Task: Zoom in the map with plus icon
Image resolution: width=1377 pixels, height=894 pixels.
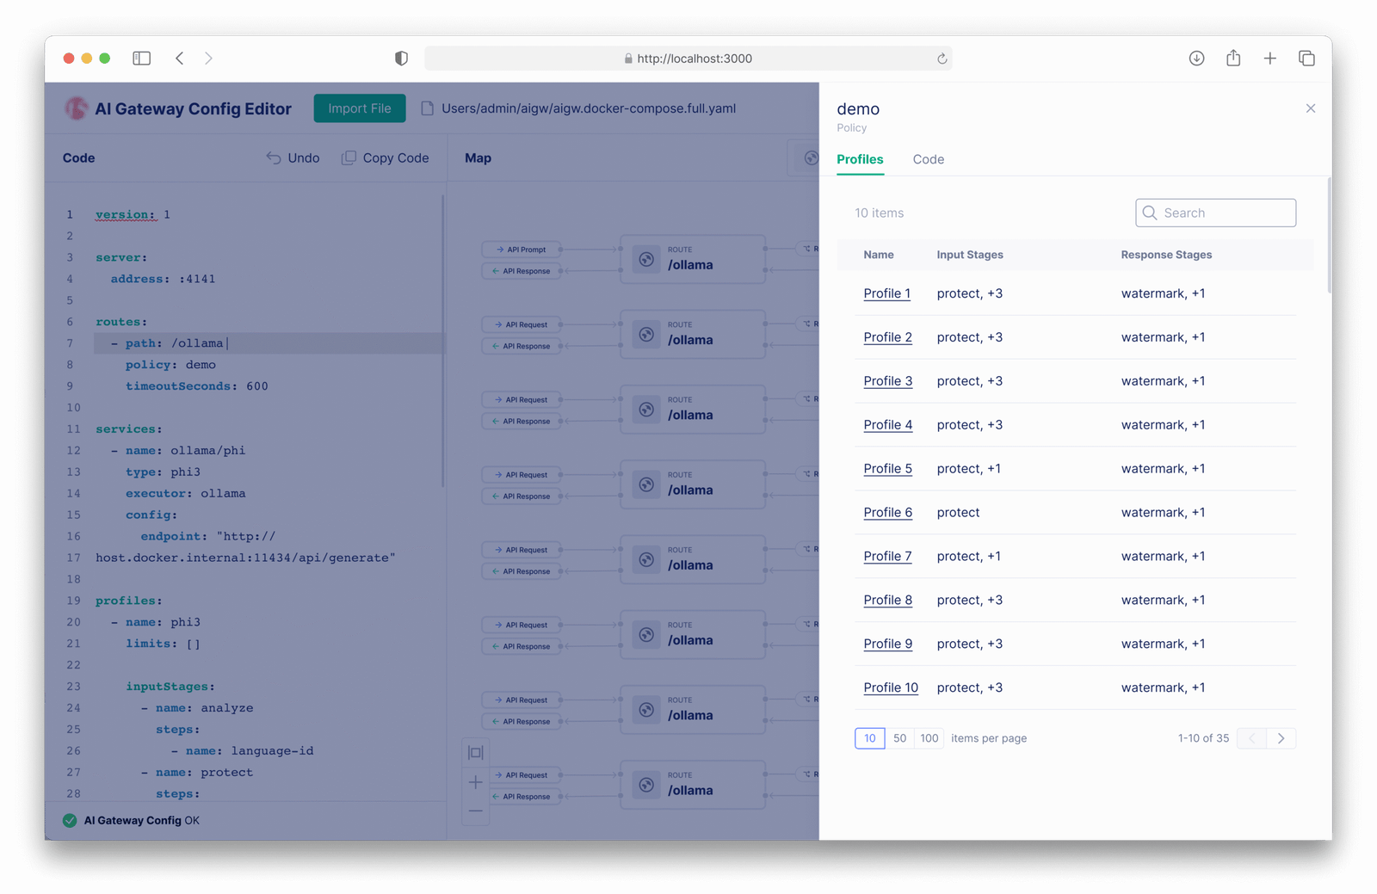Action: (475, 782)
